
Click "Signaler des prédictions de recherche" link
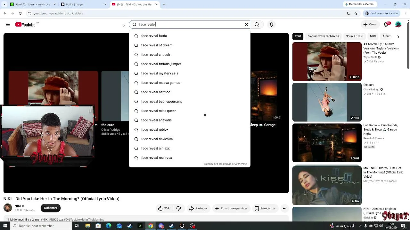[225, 164]
